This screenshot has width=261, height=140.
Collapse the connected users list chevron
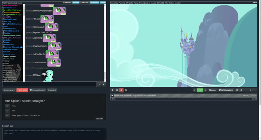tap(3, 3)
